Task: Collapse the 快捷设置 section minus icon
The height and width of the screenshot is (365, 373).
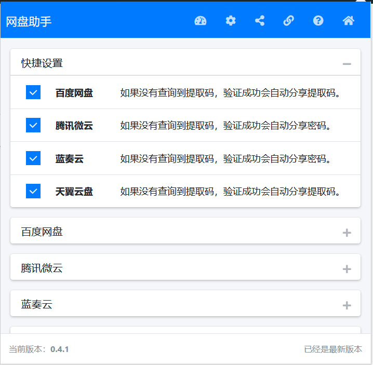Action: (347, 64)
